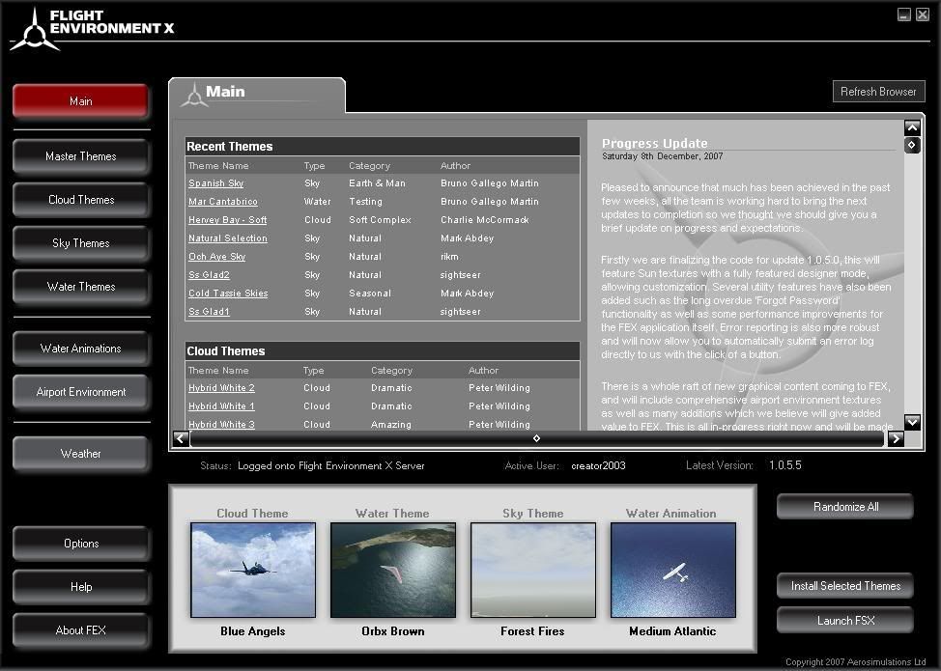Image resolution: width=941 pixels, height=671 pixels.
Task: Launch FSX from the button
Action: pyautogui.click(x=845, y=621)
